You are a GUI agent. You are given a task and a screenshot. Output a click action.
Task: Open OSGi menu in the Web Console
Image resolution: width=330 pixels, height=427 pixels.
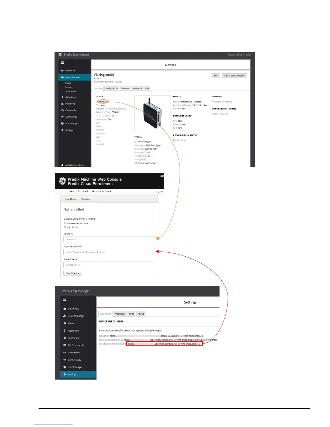click(78, 191)
